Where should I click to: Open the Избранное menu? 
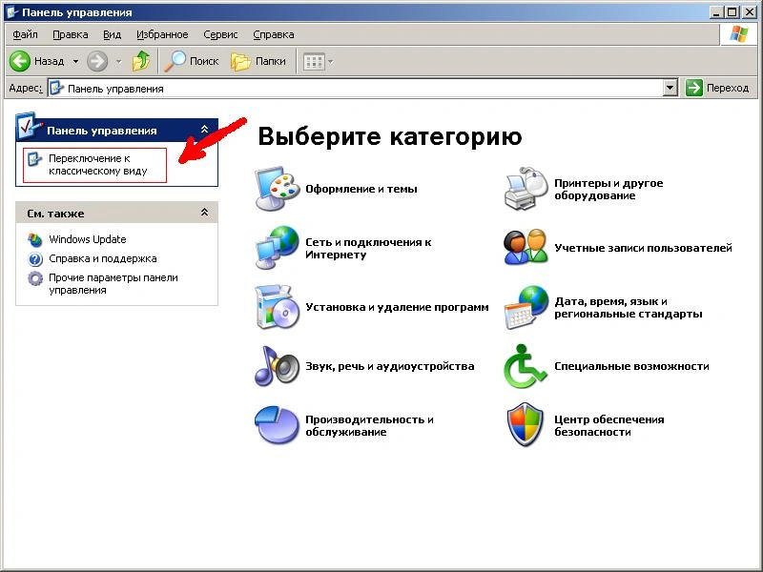tap(162, 34)
